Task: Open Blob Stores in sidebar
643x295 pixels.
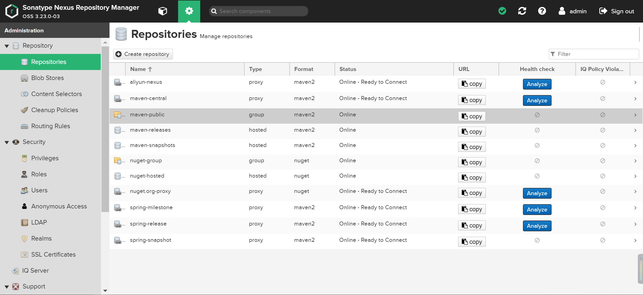Action: (47, 78)
